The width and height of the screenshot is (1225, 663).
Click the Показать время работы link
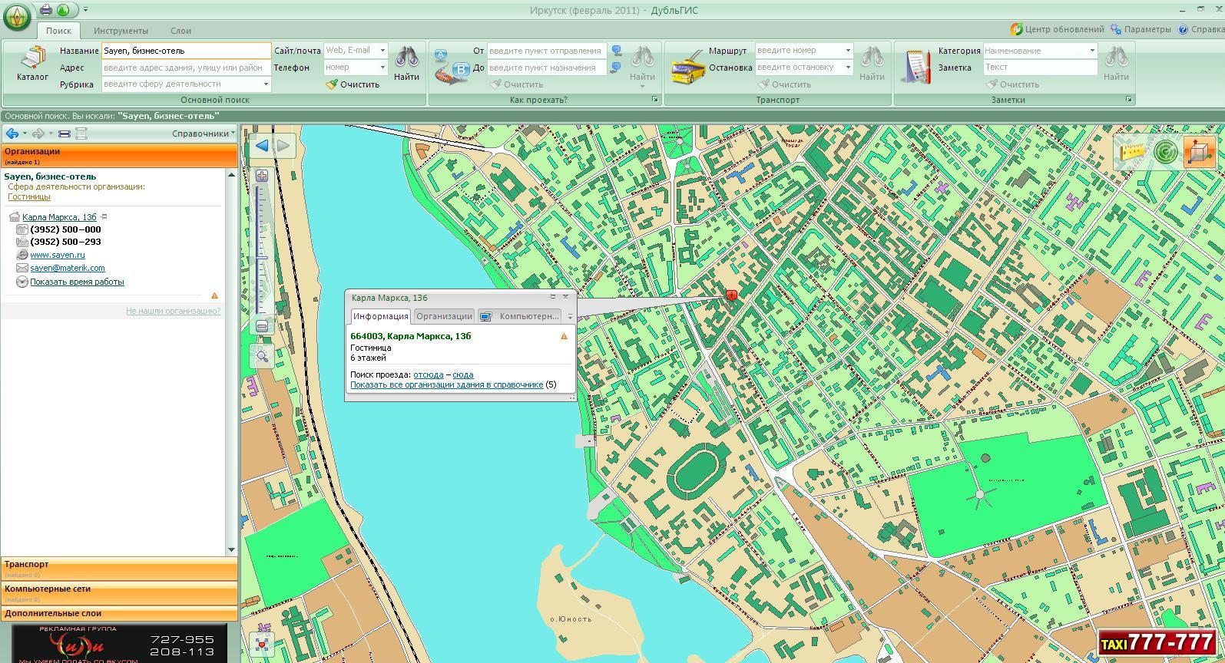(77, 282)
